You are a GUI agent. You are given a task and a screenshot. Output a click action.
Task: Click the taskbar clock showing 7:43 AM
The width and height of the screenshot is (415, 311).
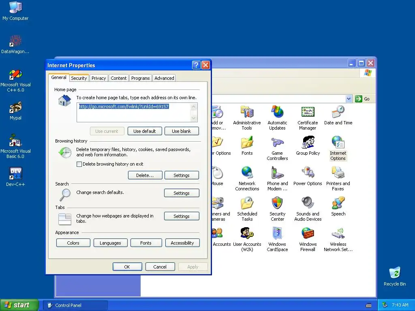[x=400, y=305]
